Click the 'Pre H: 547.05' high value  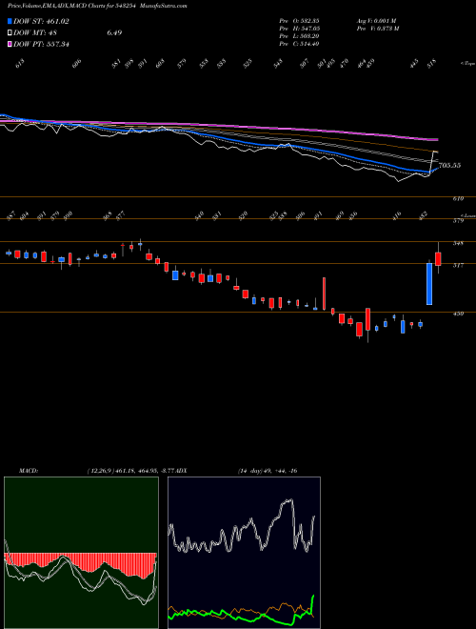[x=299, y=29]
